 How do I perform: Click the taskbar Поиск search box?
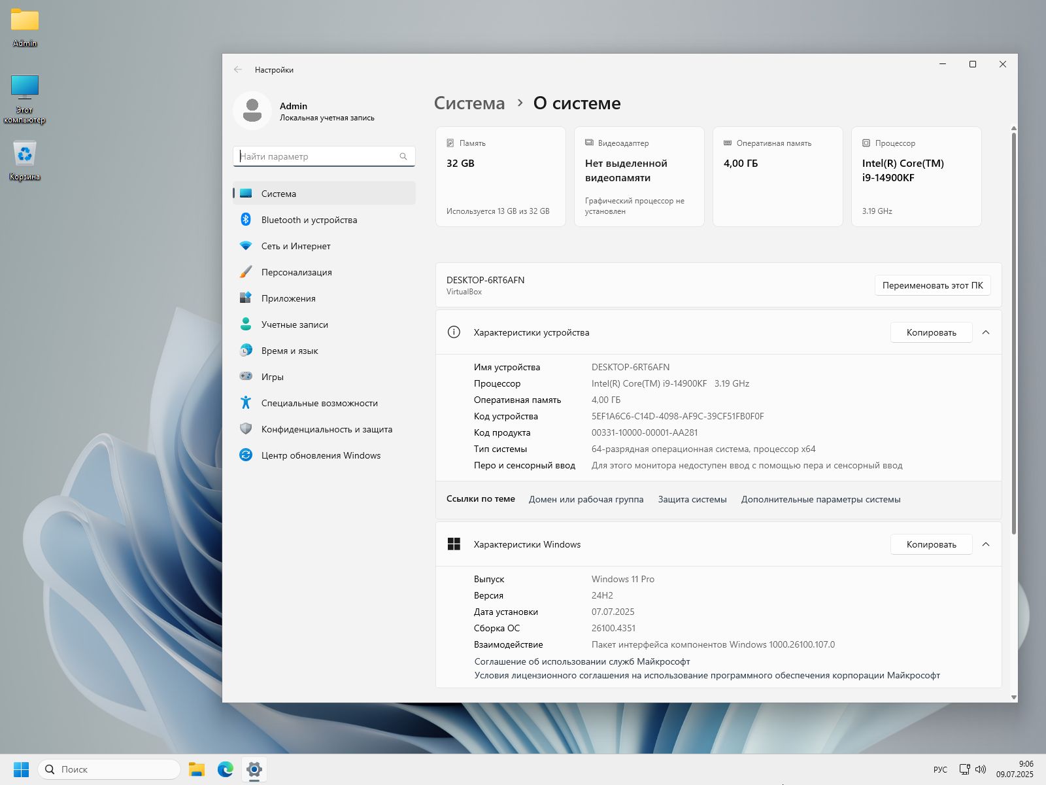coord(109,769)
